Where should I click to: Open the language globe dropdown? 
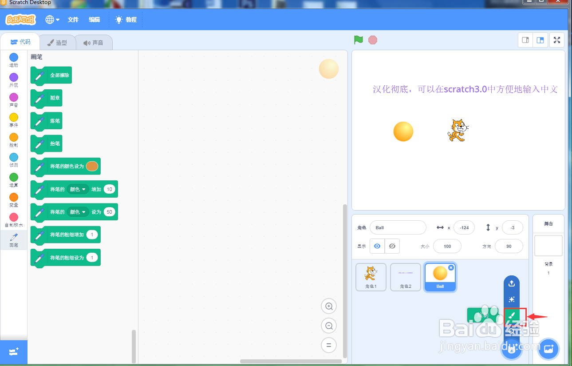point(52,20)
